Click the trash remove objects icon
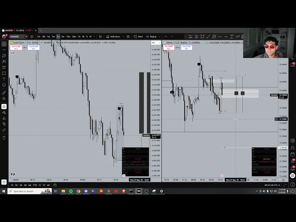 click(x=4, y=138)
